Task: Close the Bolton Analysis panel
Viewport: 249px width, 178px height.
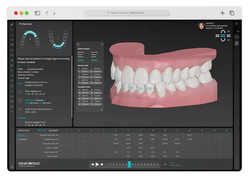Action: click(x=102, y=109)
